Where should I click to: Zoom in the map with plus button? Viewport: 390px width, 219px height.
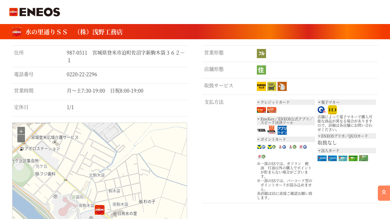21,131
